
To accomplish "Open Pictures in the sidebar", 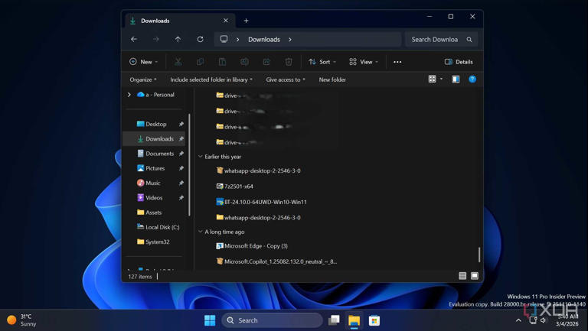I will (151, 168).
